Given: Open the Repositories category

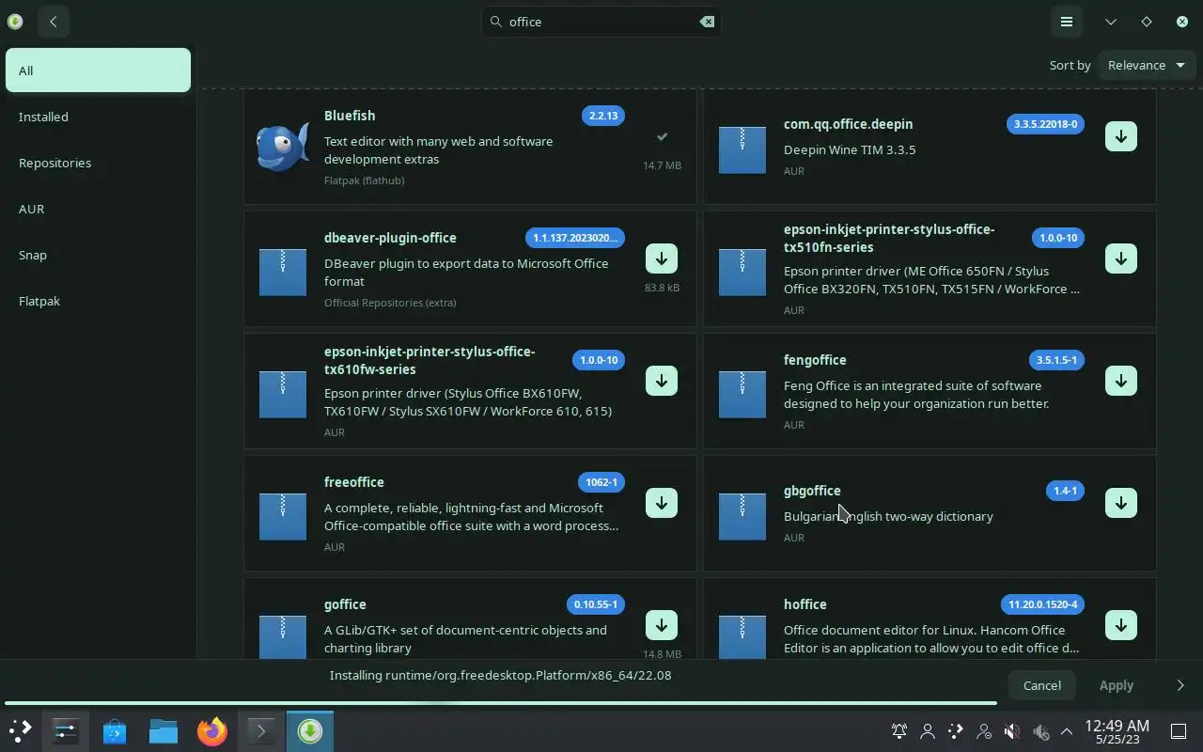Looking at the screenshot, I should pyautogui.click(x=98, y=163).
